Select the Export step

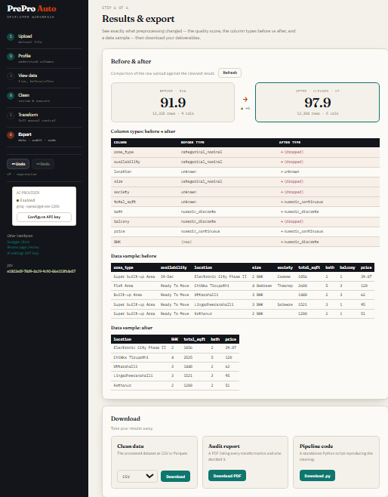(x=44, y=137)
